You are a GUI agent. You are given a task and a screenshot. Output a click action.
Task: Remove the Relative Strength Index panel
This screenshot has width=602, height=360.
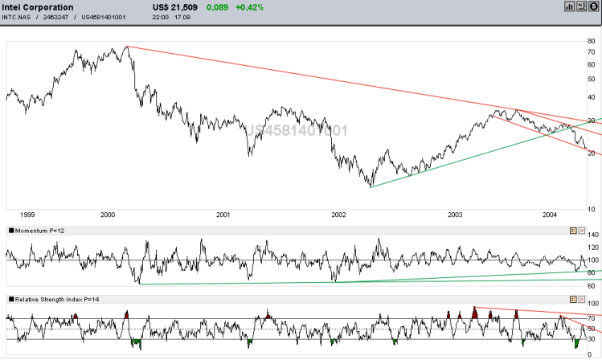point(582,300)
